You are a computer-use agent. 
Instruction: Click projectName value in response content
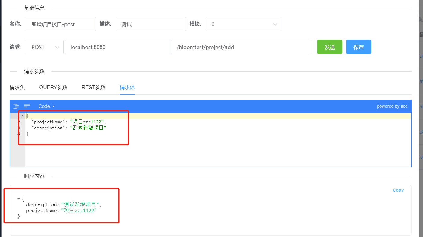(79, 211)
